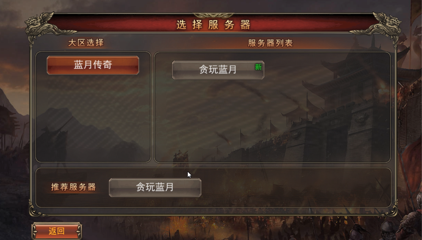Choose 贪玩蓝月 in the server list
Screen dimensions: 422x240
(218, 70)
